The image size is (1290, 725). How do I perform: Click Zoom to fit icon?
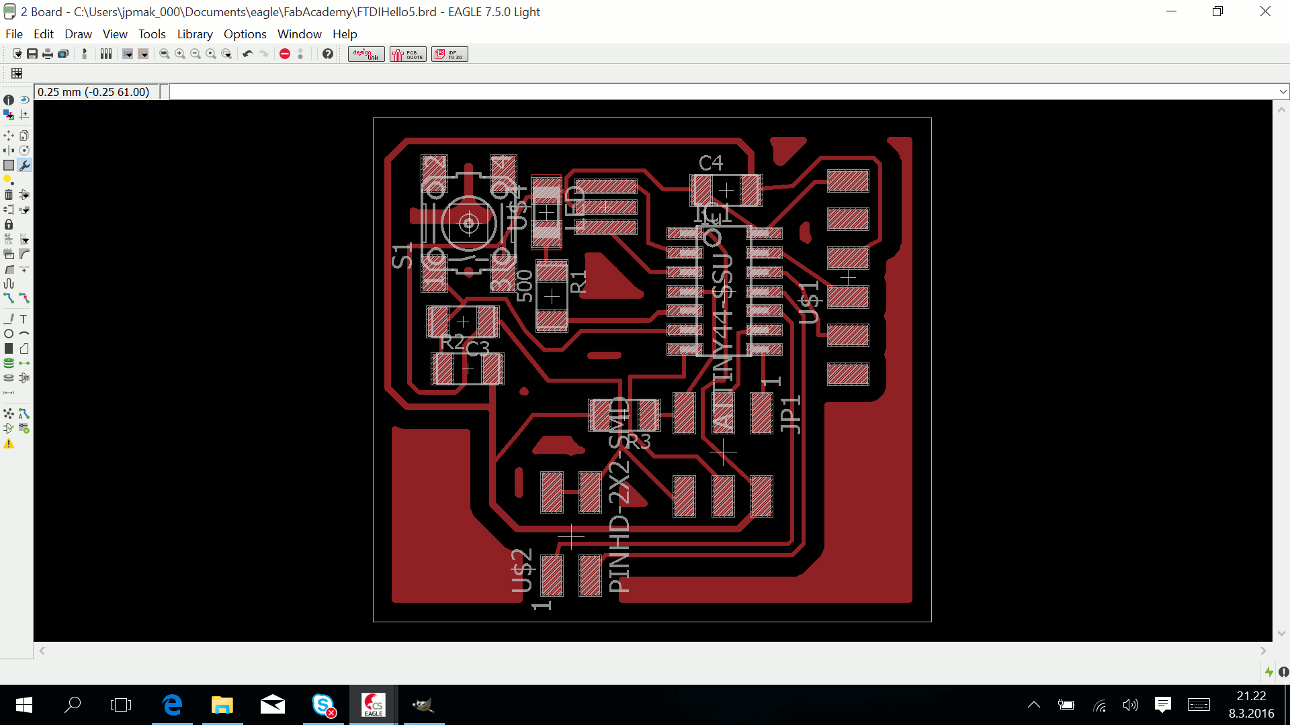pyautogui.click(x=165, y=54)
